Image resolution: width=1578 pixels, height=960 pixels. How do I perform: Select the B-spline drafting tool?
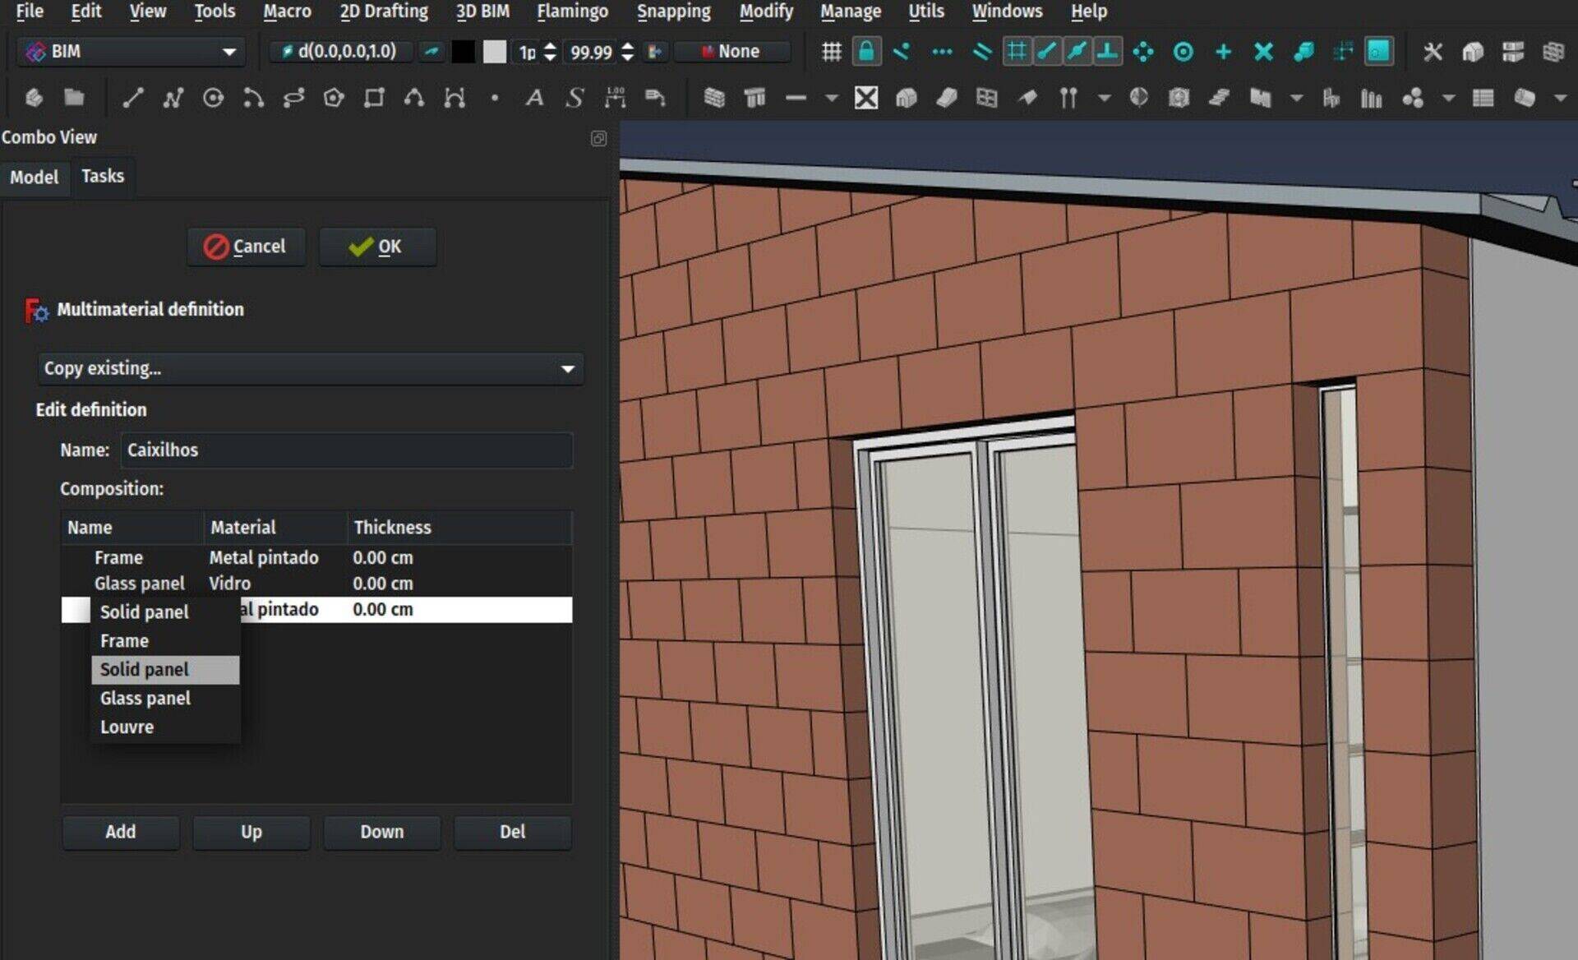[x=414, y=99]
